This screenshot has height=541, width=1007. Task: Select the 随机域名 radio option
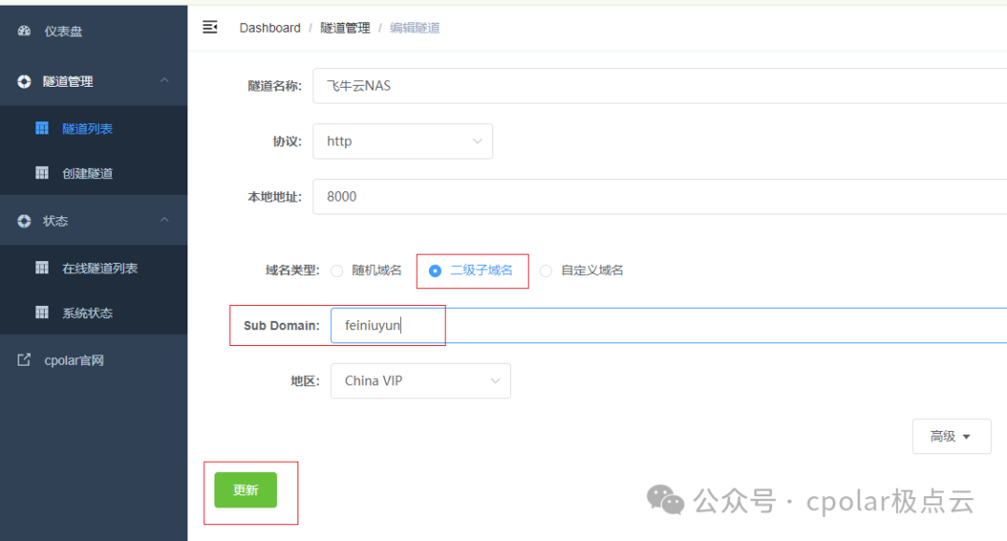tap(338, 270)
